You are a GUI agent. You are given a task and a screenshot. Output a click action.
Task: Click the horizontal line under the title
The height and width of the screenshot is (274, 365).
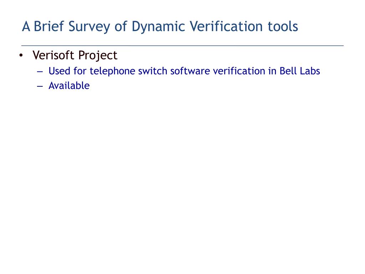click(182, 46)
